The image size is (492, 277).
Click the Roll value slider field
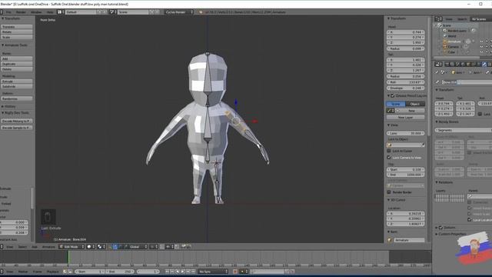pyautogui.click(x=405, y=82)
